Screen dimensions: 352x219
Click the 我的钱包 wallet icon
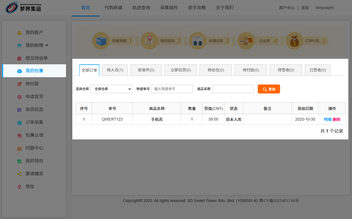[19, 161]
